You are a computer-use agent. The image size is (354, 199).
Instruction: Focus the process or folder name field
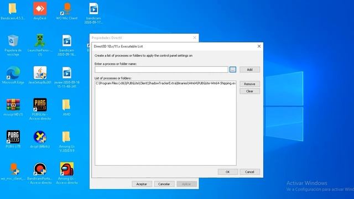[x=162, y=70]
